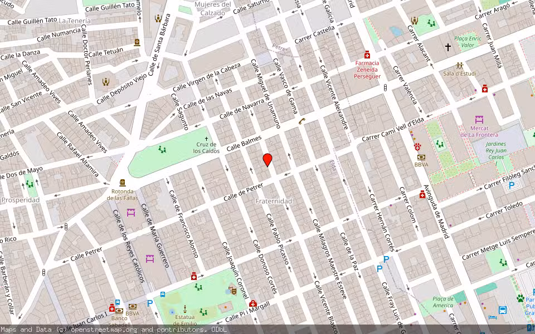Image resolution: width=535 pixels, height=334 pixels.
Task: Select the Calle Rafael Altamira label
Action: tap(77, 154)
